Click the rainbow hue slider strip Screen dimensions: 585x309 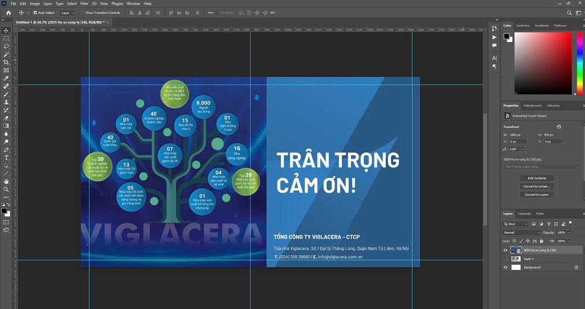(579, 63)
